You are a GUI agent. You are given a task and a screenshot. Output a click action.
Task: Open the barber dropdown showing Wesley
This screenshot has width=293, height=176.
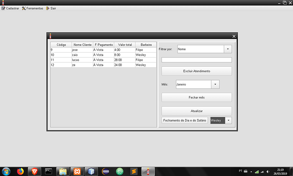point(228,120)
